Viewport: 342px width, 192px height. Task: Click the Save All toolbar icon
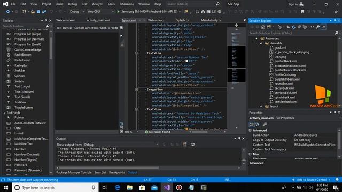[x=44, y=12]
